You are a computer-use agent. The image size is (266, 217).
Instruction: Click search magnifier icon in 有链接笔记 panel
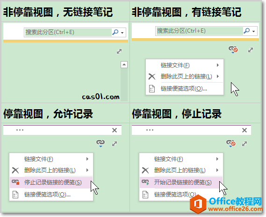coord(246,31)
